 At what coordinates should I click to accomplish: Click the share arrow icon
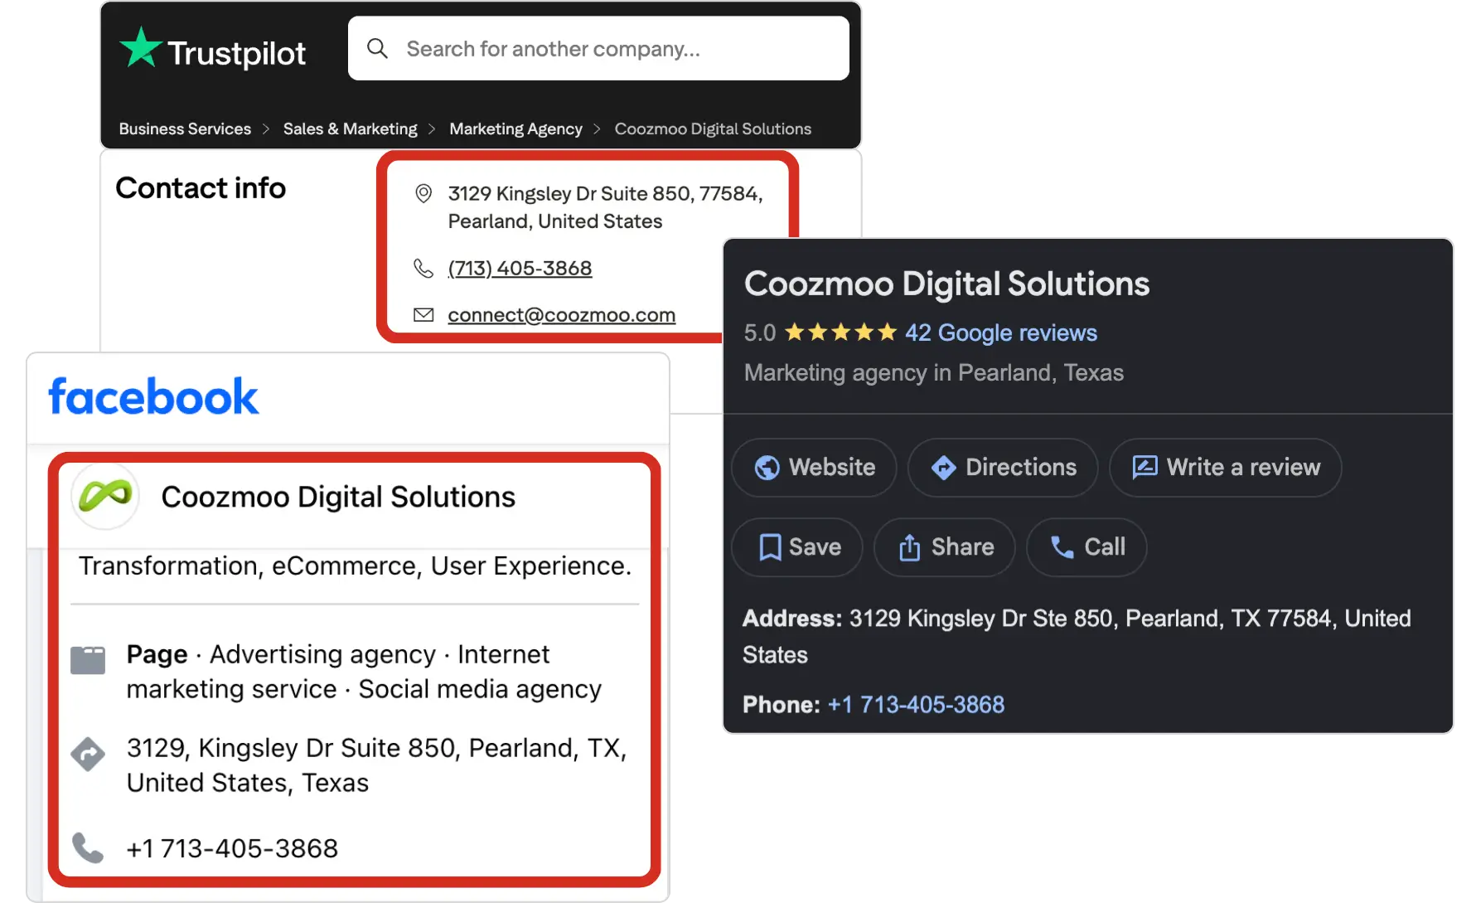[x=909, y=546]
